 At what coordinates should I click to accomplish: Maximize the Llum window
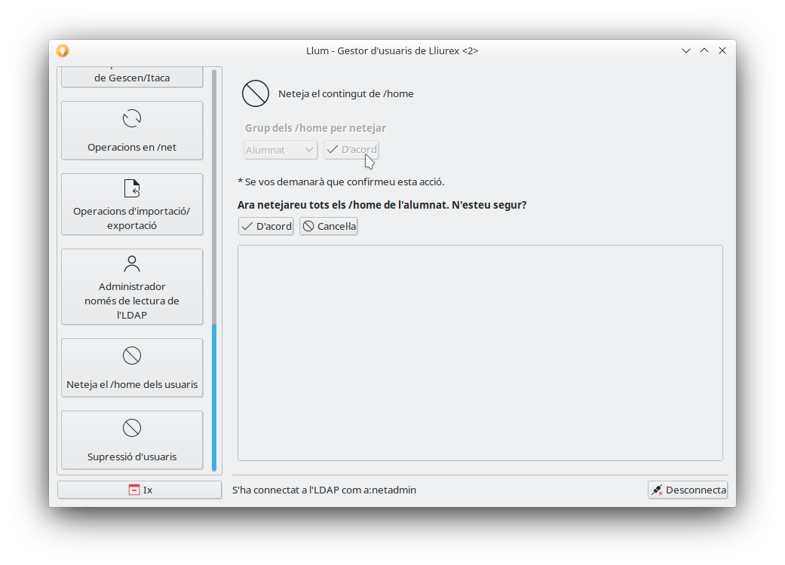click(704, 50)
